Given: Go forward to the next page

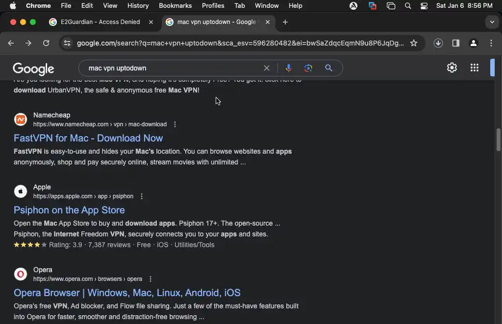Looking at the screenshot, I should click(x=28, y=43).
